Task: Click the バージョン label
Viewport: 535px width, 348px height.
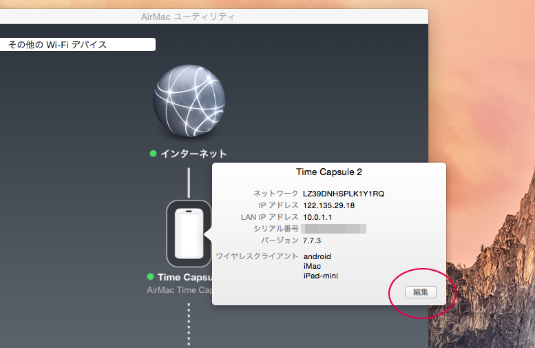Action: click(280, 240)
